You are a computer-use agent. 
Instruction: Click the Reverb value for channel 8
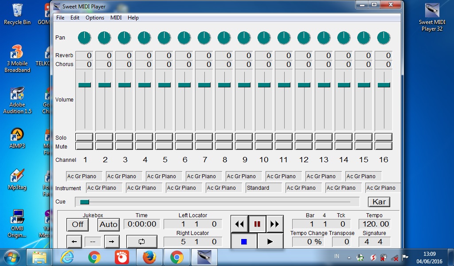coord(224,55)
